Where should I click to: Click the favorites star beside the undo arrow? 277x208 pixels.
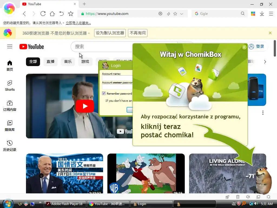[71, 14]
